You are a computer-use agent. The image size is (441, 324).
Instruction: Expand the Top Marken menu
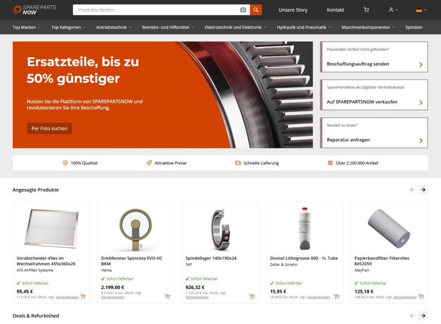pyautogui.click(x=27, y=27)
